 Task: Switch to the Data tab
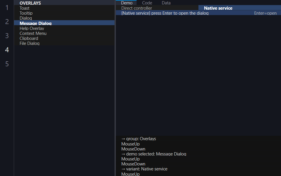(x=166, y=3)
